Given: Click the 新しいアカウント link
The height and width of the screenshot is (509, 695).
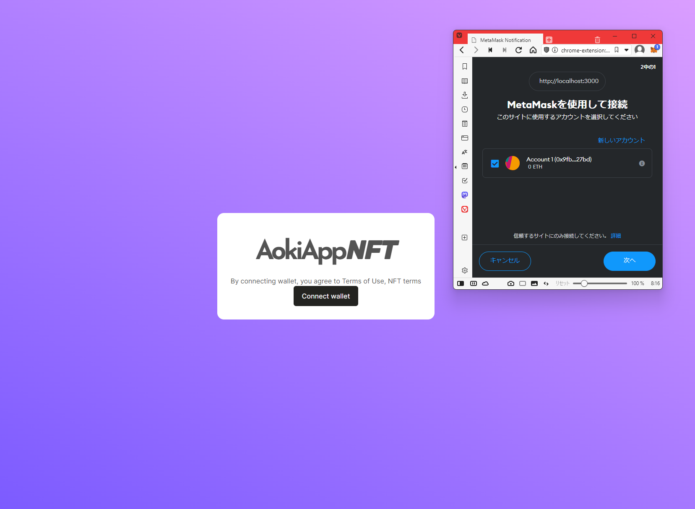Looking at the screenshot, I should coord(621,140).
